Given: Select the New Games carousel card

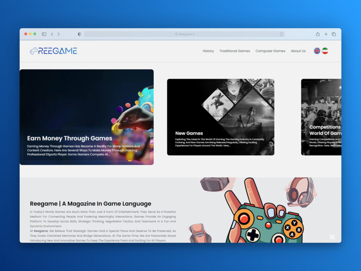Looking at the screenshot, I should coord(220,117).
